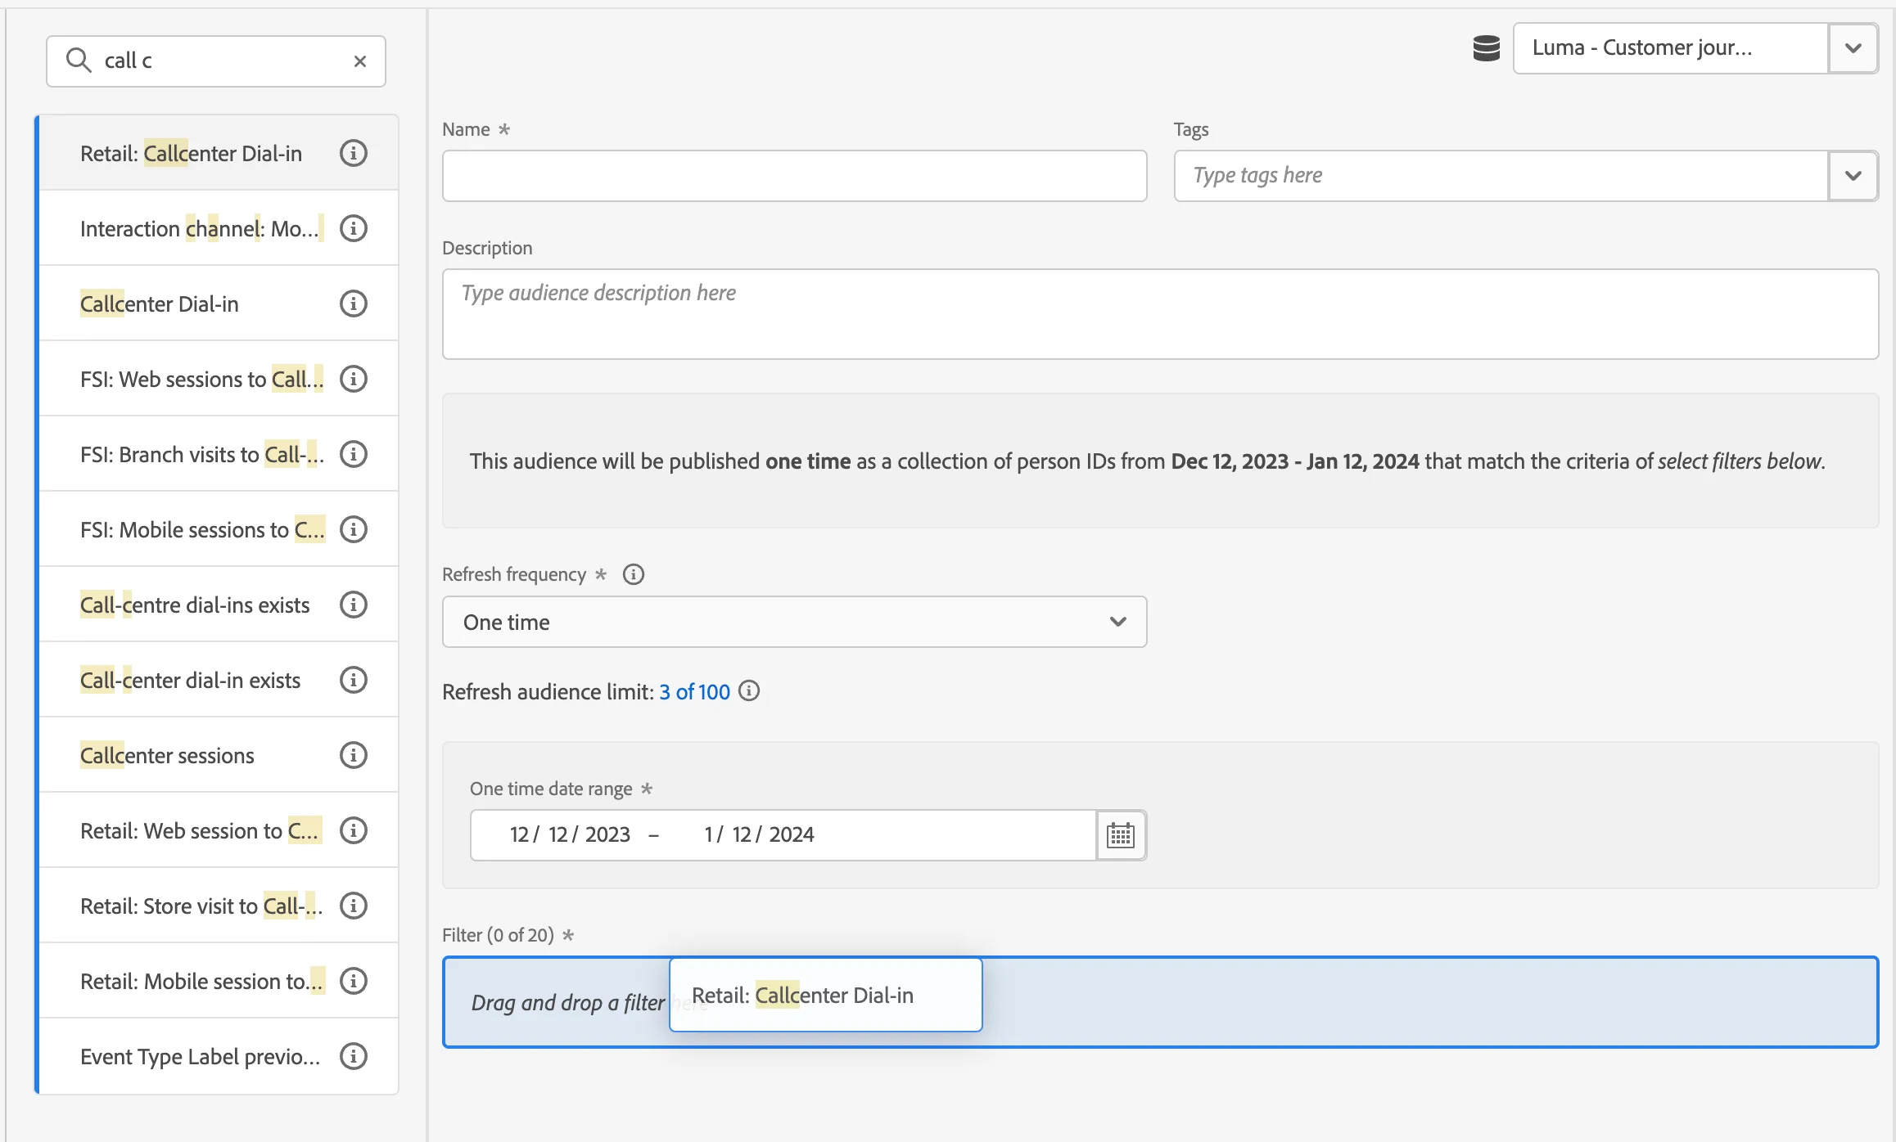Show info for Retail: Store visit to Call-...
The image size is (1896, 1142).
pos(353,906)
